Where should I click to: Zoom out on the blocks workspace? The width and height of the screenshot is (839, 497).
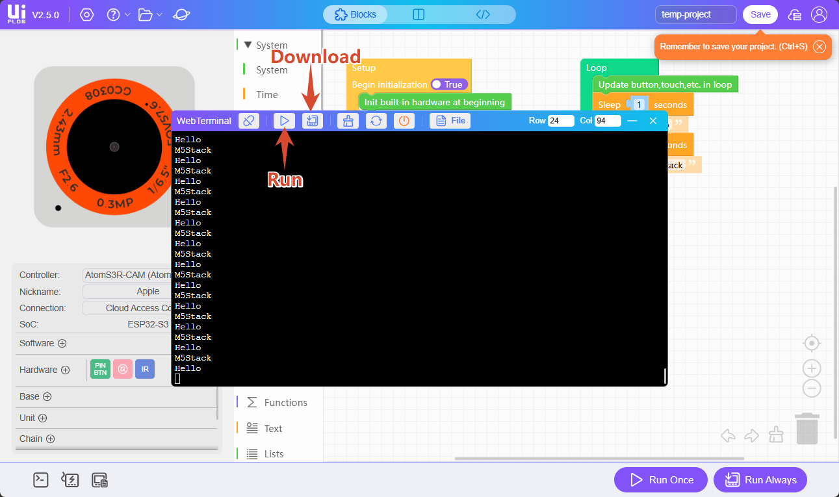[x=812, y=389]
